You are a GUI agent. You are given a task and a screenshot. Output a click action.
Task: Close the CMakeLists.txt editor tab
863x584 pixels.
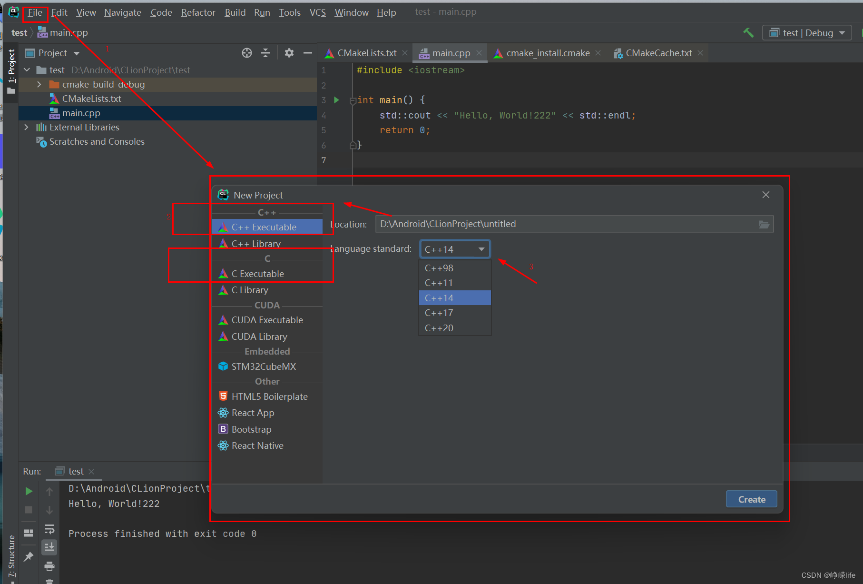(405, 53)
